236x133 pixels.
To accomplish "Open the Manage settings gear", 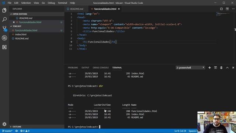I will click(x=4, y=124).
